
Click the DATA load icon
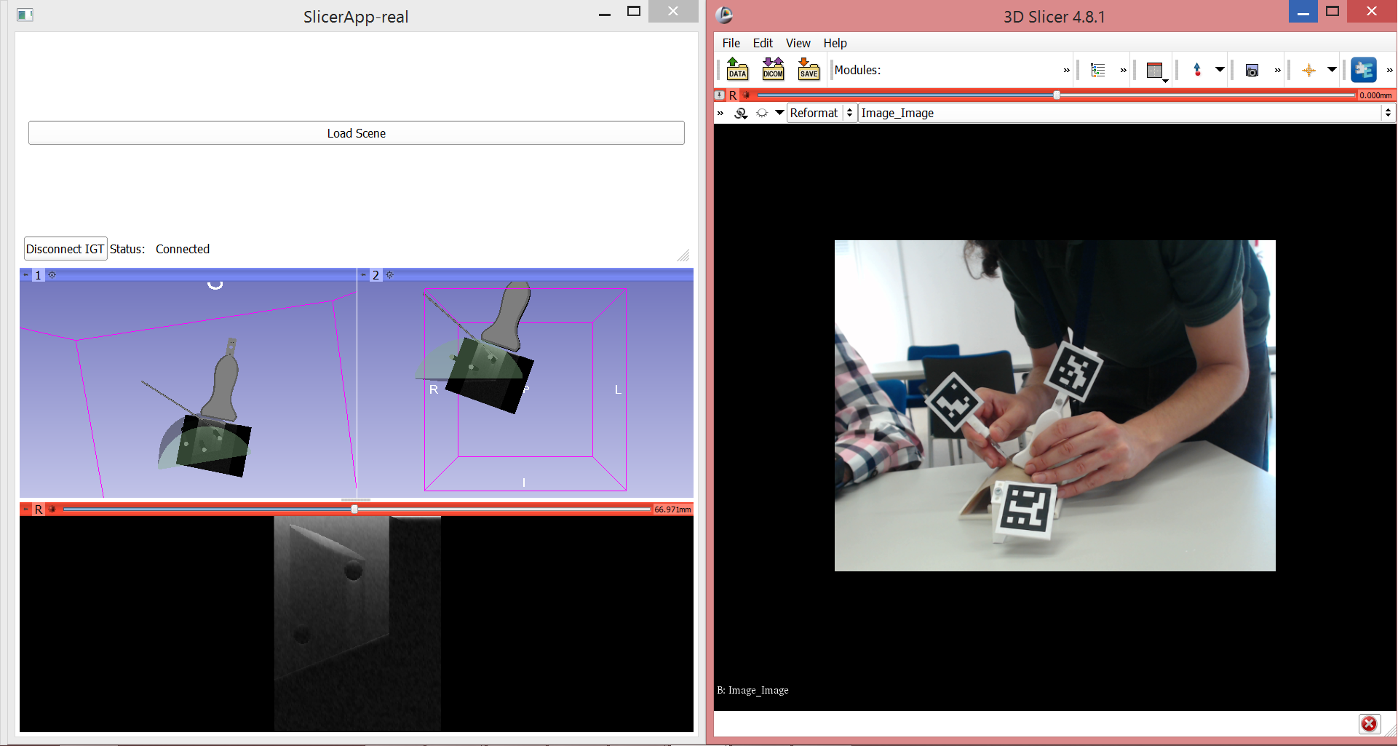(x=737, y=69)
